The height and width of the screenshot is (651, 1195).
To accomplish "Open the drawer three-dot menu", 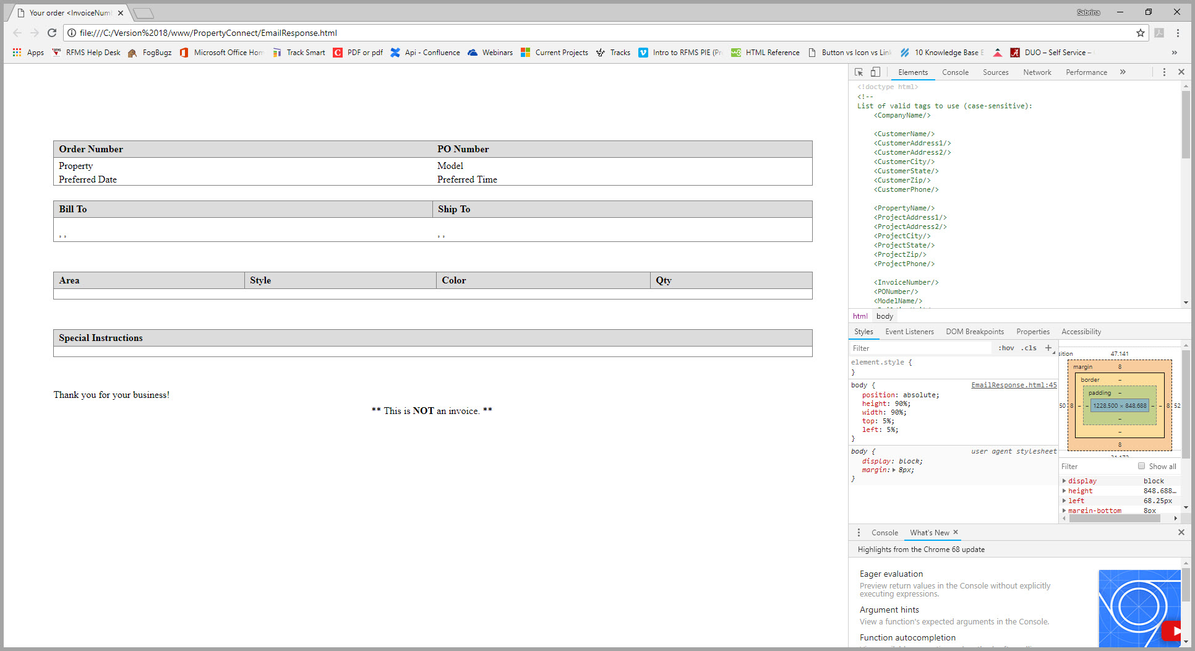I will [859, 533].
